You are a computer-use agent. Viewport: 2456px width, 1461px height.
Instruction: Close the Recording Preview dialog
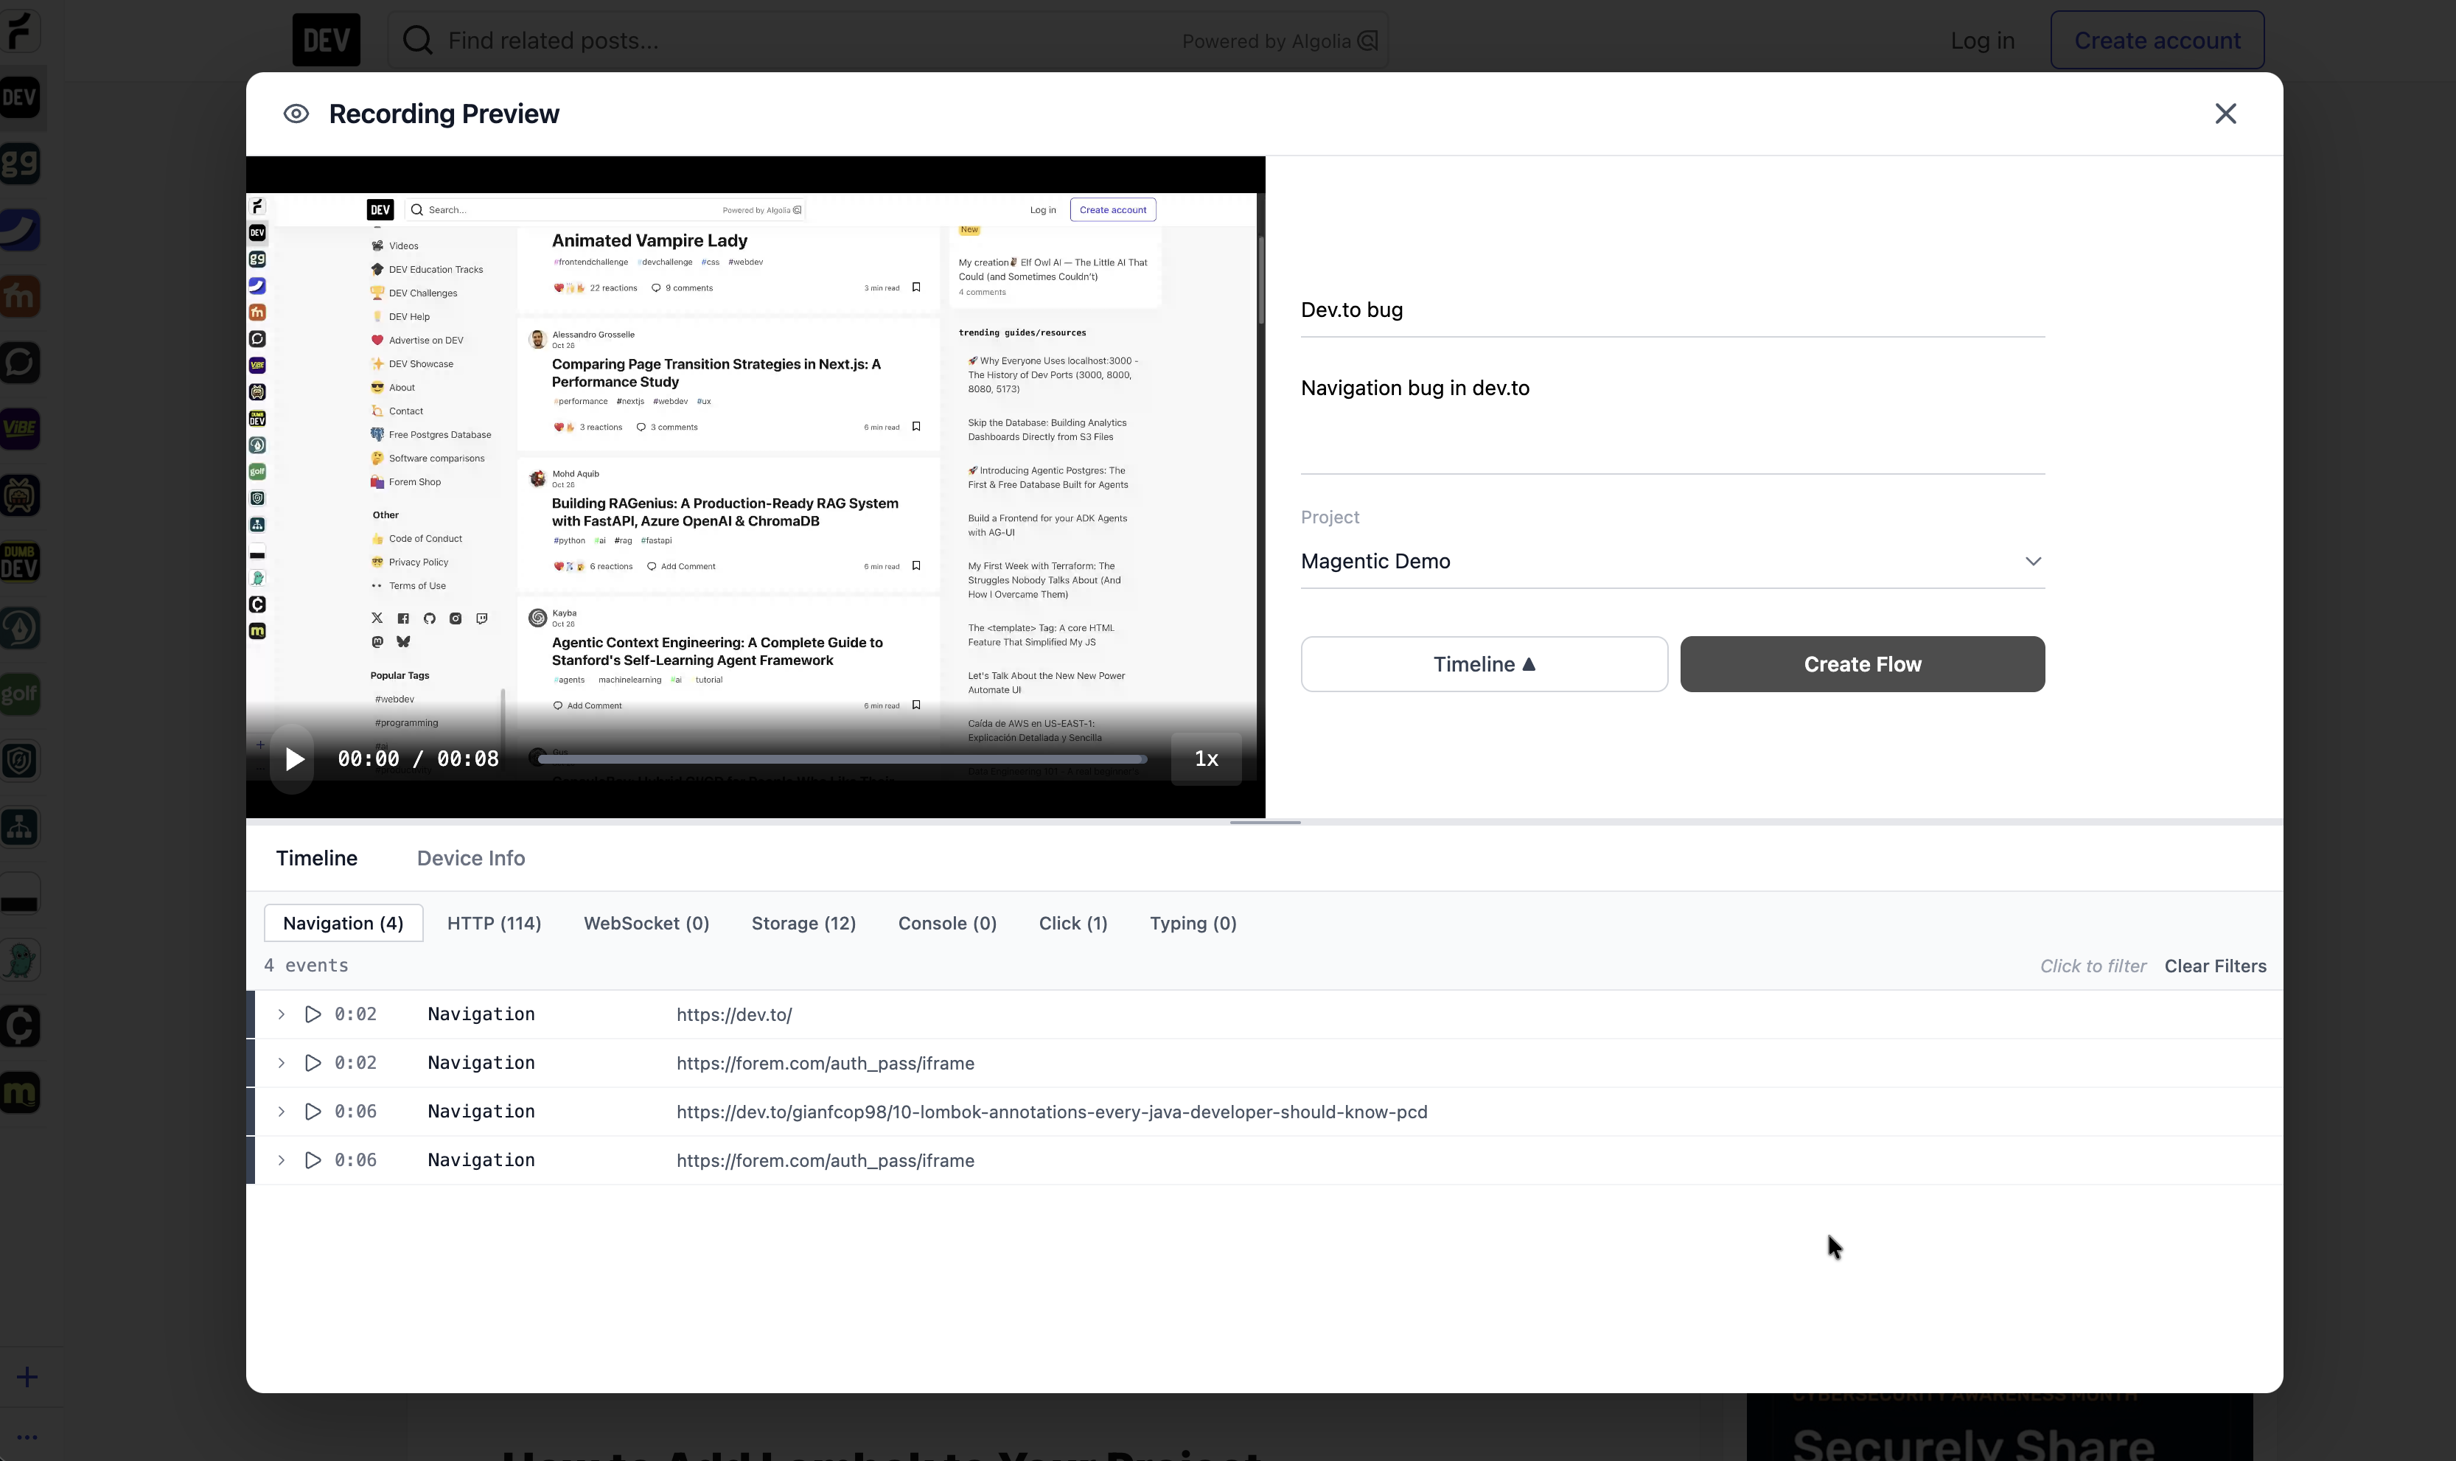(2225, 114)
